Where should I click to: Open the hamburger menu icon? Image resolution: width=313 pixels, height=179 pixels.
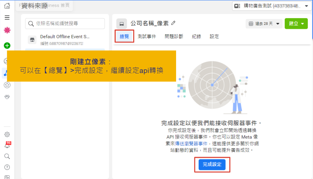[7, 17]
